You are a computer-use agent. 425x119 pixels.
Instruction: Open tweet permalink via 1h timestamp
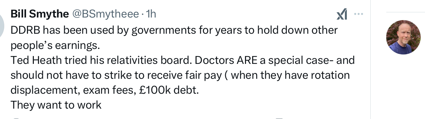click(151, 14)
